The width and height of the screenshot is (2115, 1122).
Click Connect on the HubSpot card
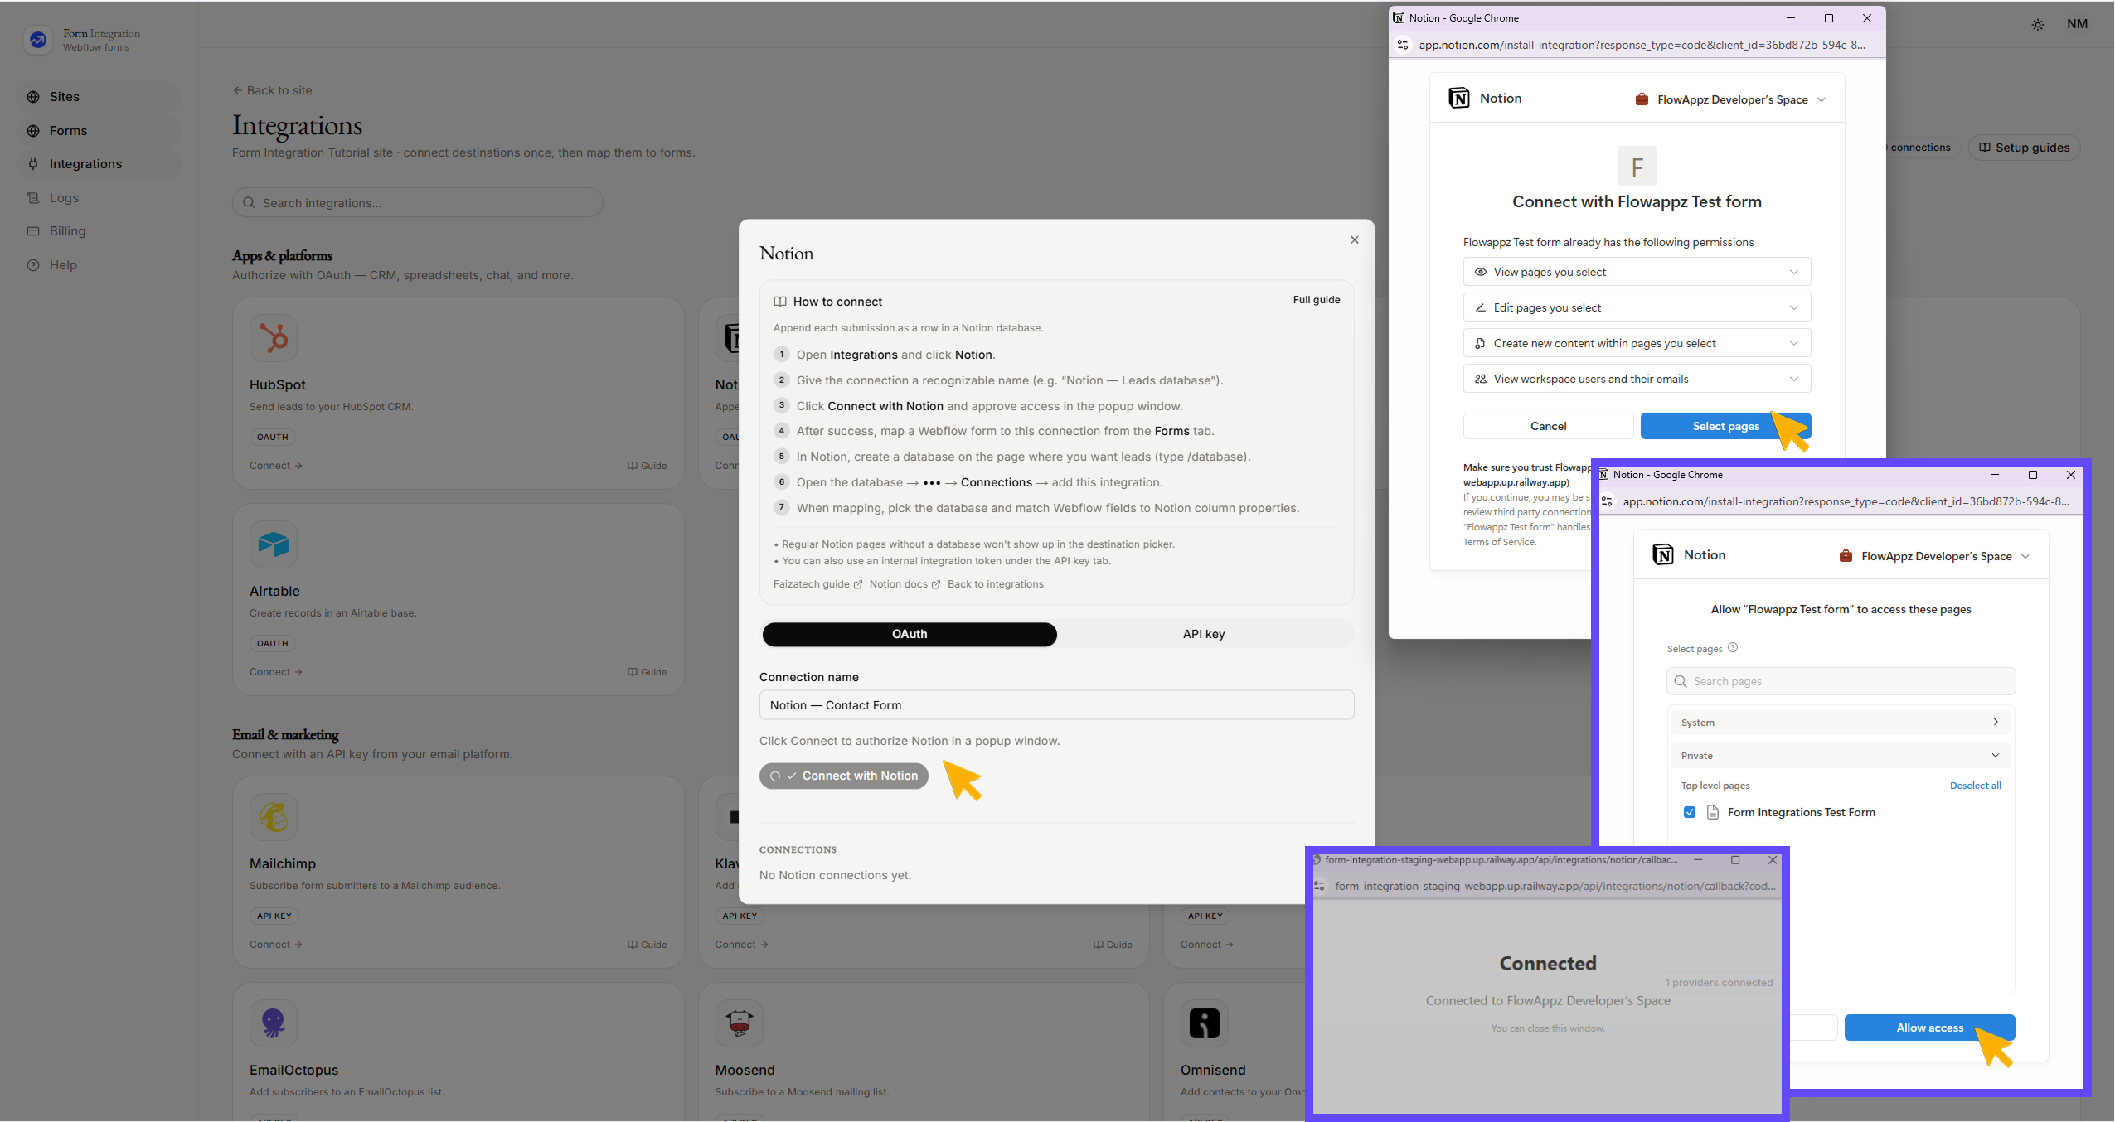tap(276, 466)
